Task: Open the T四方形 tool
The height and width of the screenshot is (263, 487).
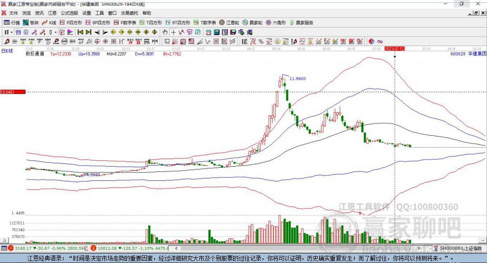Action: click(151, 23)
